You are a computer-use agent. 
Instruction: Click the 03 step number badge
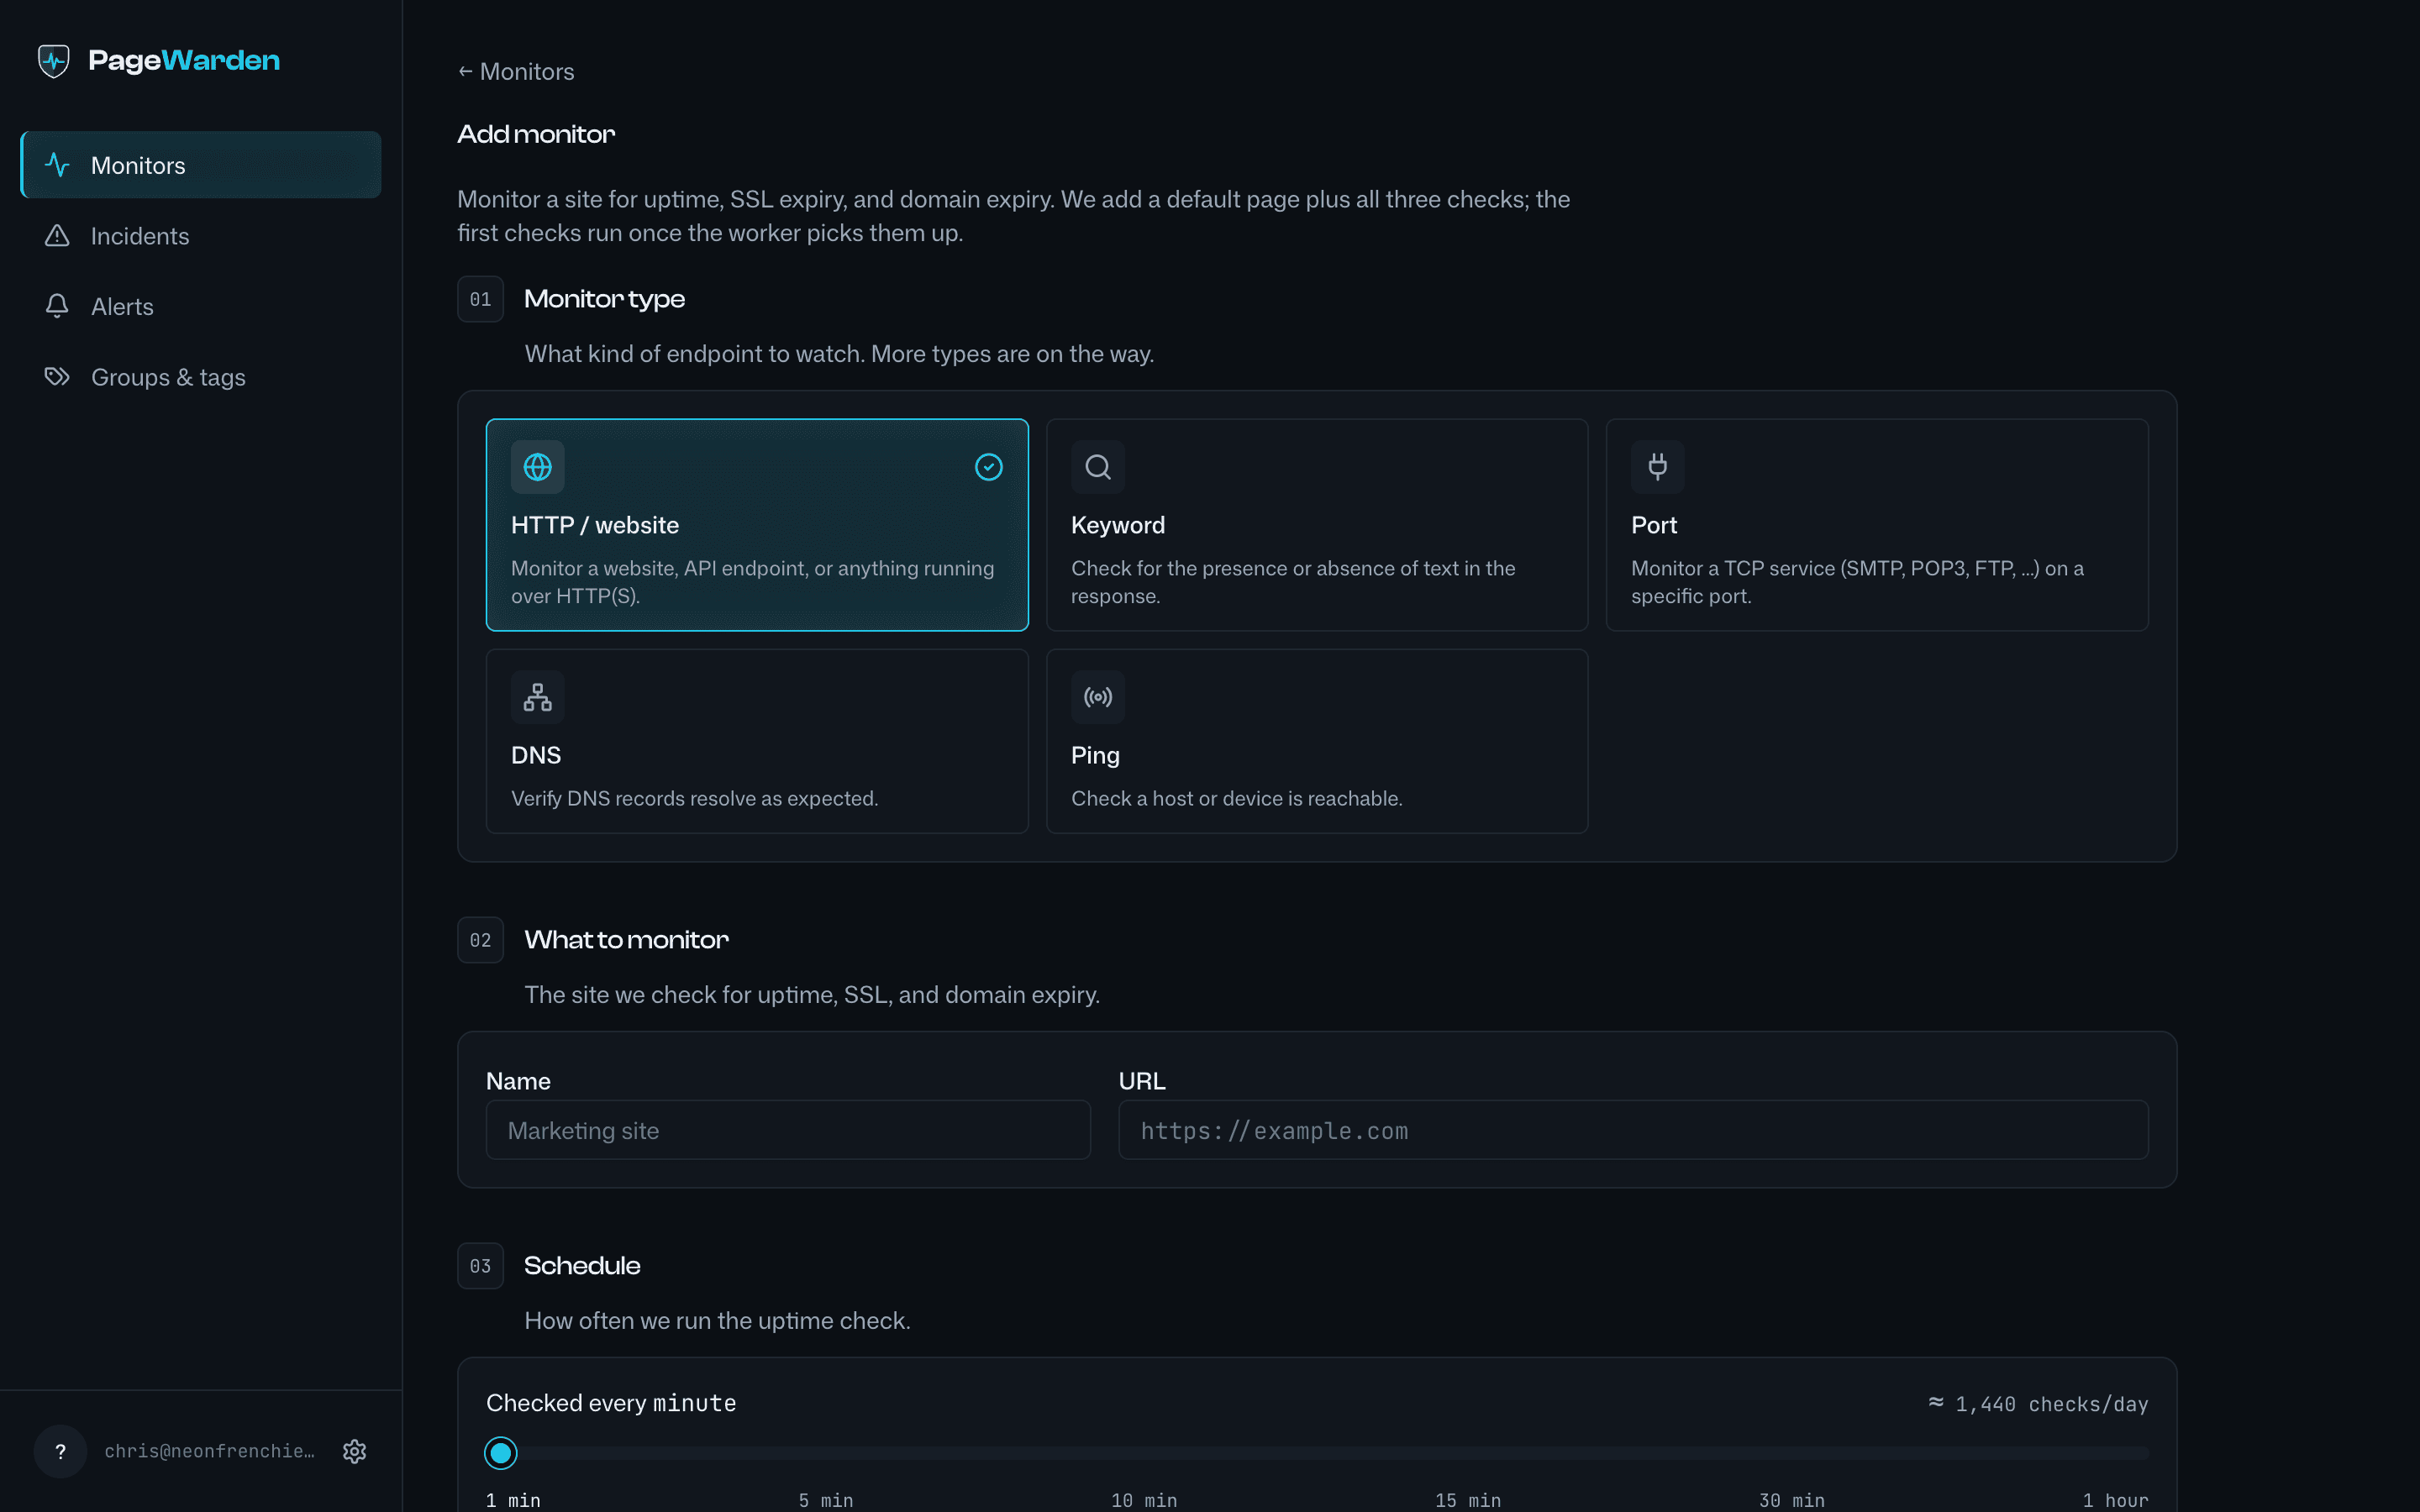tap(481, 1266)
